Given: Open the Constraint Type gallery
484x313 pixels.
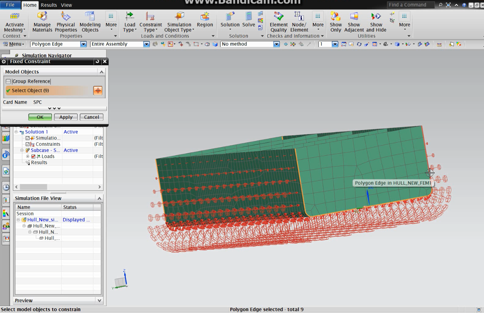Looking at the screenshot, I should (x=150, y=22).
